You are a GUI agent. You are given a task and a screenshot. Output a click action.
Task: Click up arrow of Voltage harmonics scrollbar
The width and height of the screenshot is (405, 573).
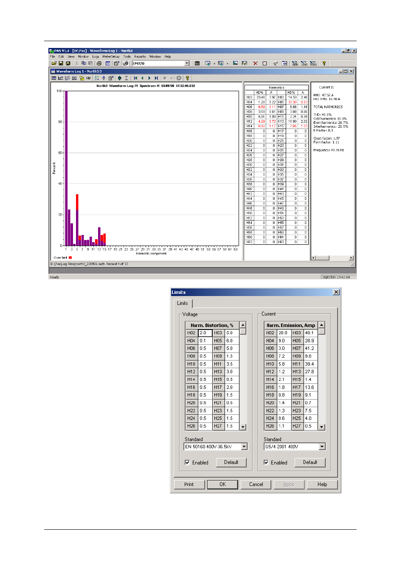pyautogui.click(x=243, y=325)
